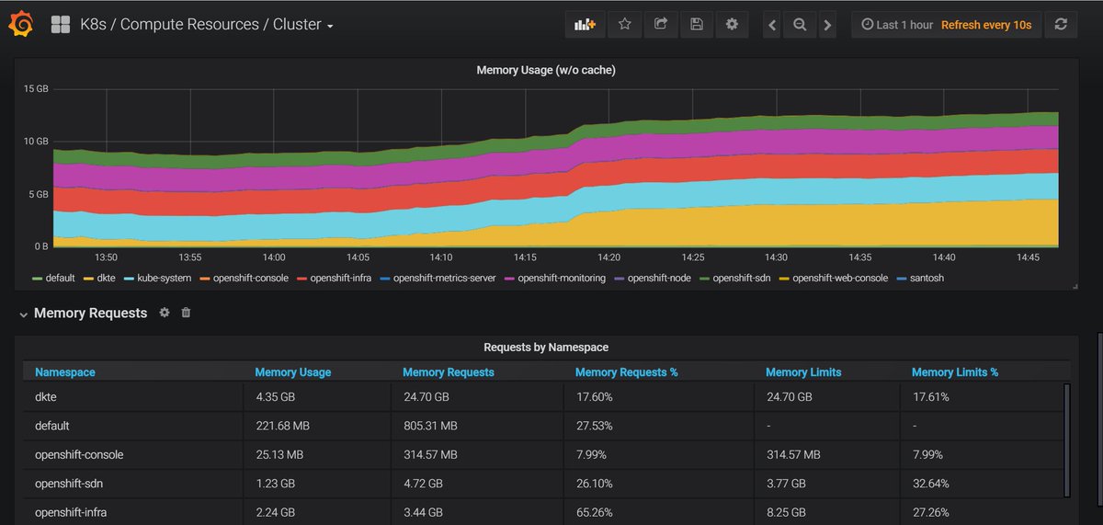Click the dashboards grid icon
The image size is (1103, 525).
(x=61, y=25)
